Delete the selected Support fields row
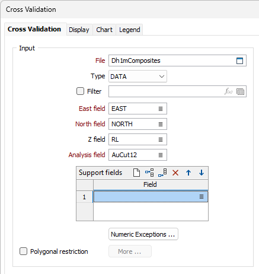This screenshot has width=259, height=274. [x=175, y=173]
